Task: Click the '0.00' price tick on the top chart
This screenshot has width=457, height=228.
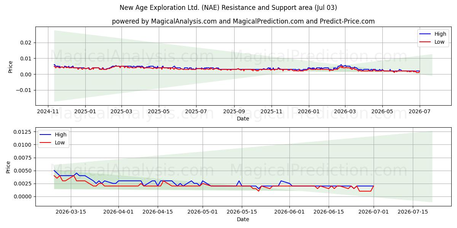Action: [x=26, y=74]
